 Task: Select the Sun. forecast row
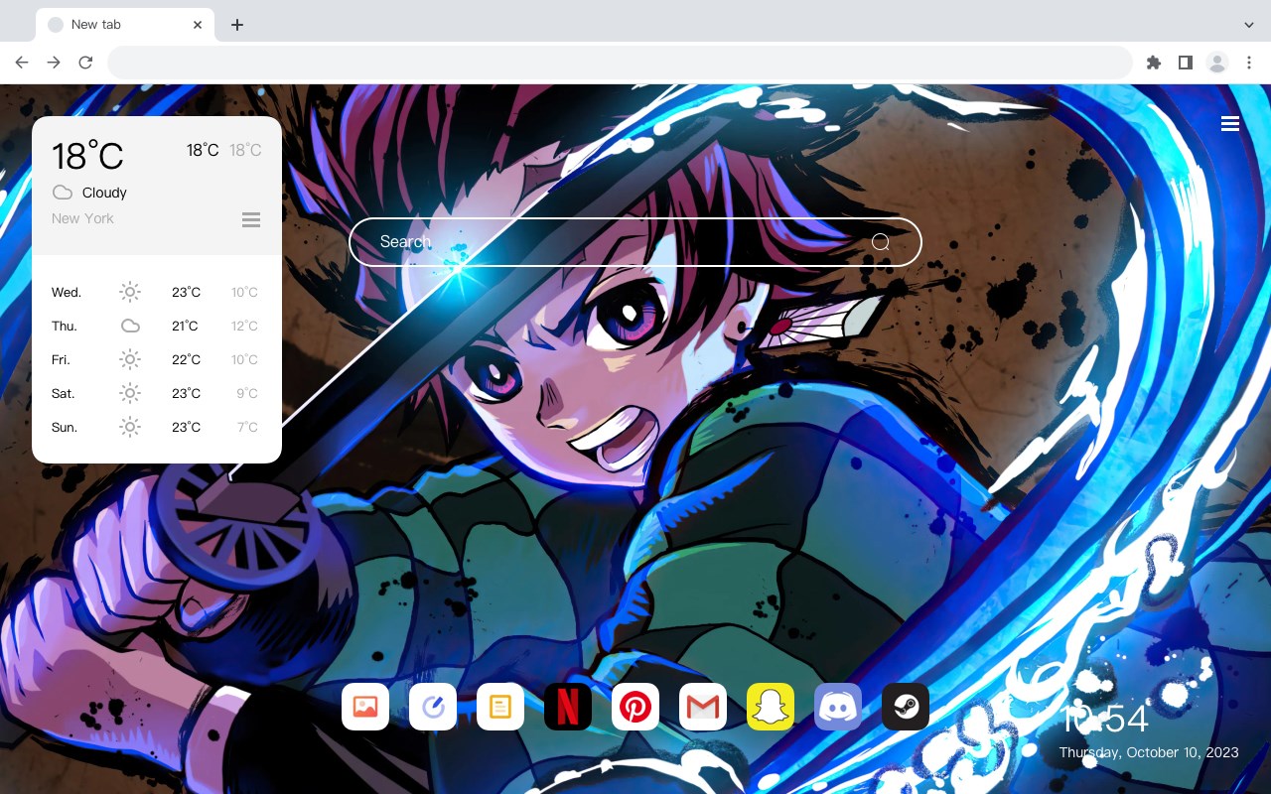[157, 427]
